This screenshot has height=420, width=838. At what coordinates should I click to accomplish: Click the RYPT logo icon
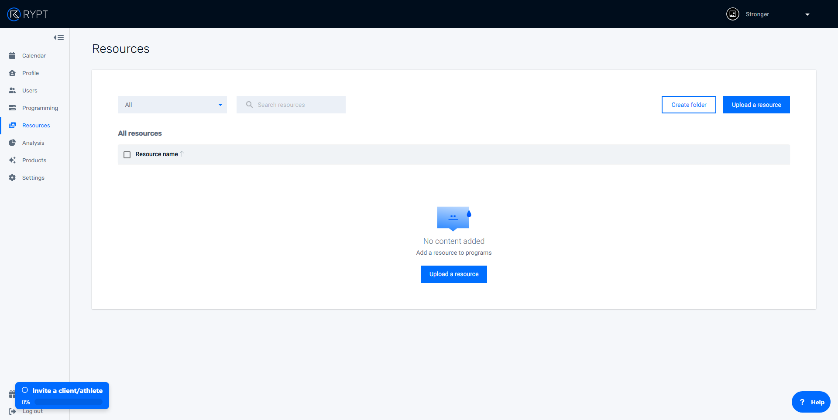(14, 14)
